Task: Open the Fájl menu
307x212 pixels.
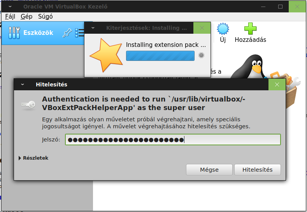Action: 10,17
